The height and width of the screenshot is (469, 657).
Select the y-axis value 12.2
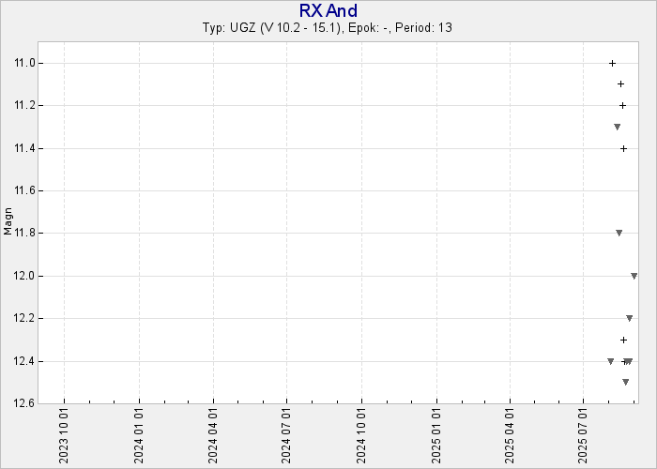coord(23,318)
